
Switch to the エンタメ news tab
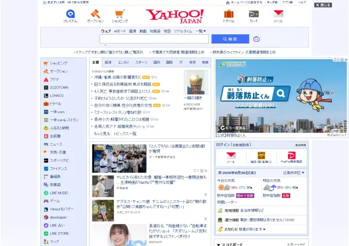123,63
